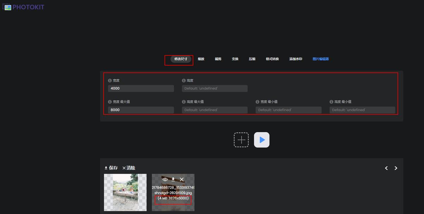Image resolution: width=424 pixels, height=214 pixels.
Task: Select the 格式转换 tab
Action: (x=272, y=59)
